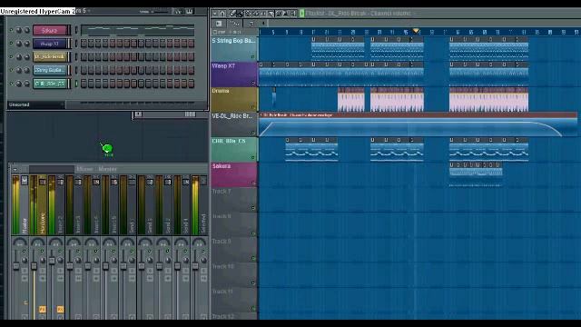This screenshot has height=327, width=581.
Task: Select the Wasp XT playlist track header
Action: (x=234, y=74)
